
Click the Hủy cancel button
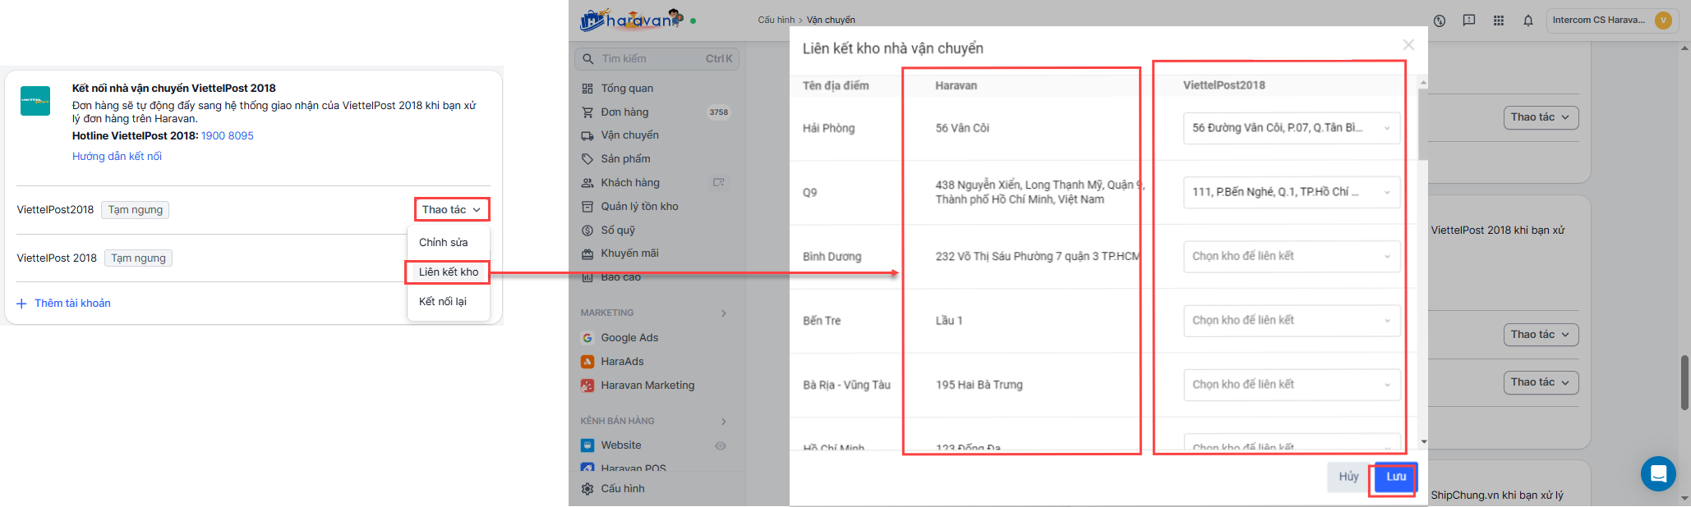tap(1348, 477)
